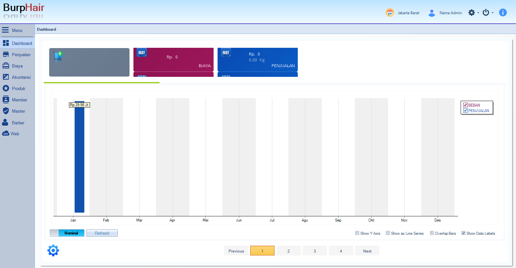The height and width of the screenshot is (268, 516).
Task: Click the Previous page button
Action: pyautogui.click(x=236, y=251)
